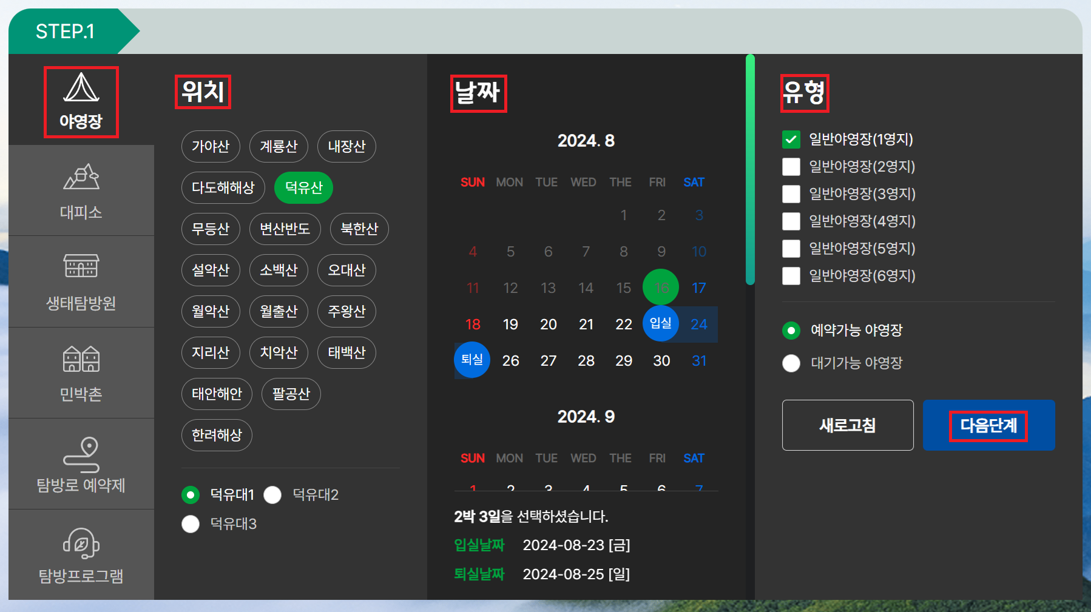This screenshot has width=1091, height=612.
Task: Click the 입실 check-in date cell
Action: pyautogui.click(x=661, y=323)
